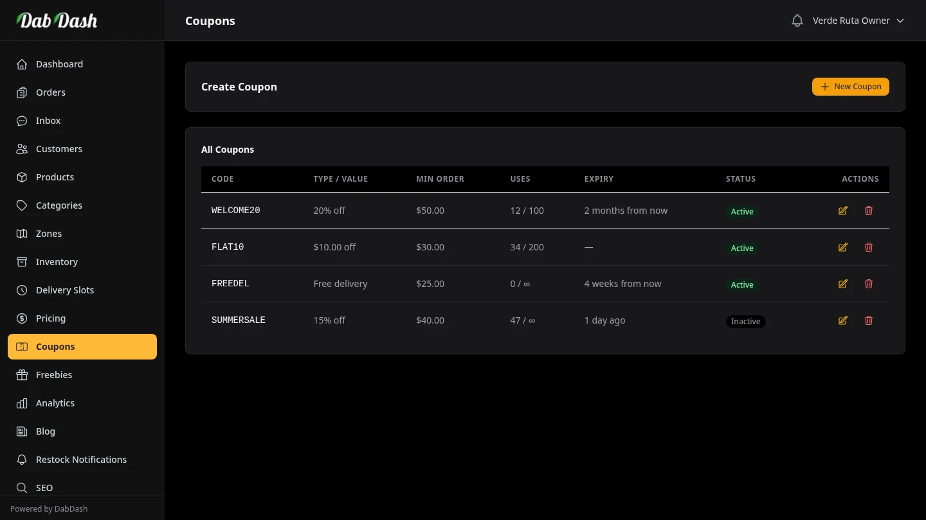
Task: Click the FREEDEL edit pencil icon
Action: (x=842, y=284)
